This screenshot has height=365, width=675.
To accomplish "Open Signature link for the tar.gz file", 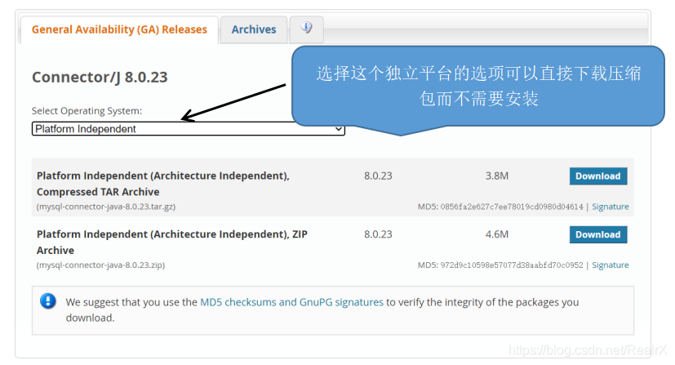I will point(610,207).
